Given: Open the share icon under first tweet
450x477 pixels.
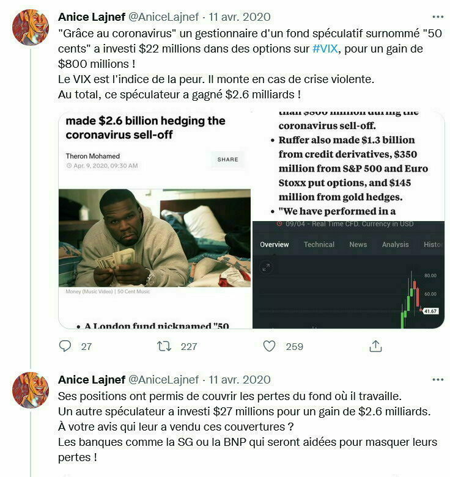Looking at the screenshot, I should click(x=375, y=346).
